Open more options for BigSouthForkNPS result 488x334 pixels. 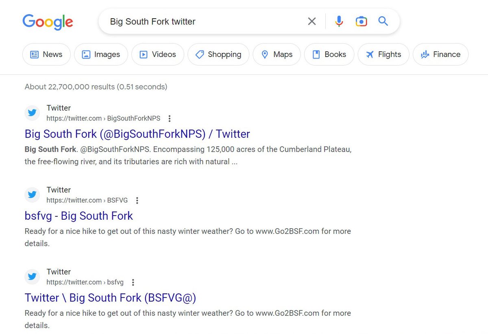170,119
